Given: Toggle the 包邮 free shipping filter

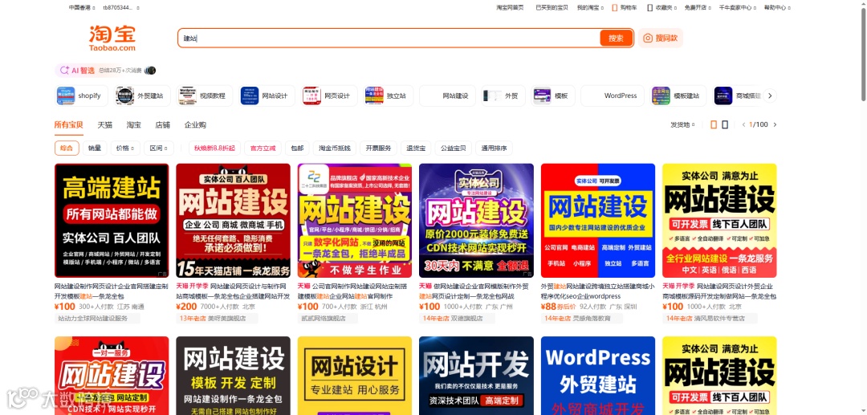Looking at the screenshot, I should click(298, 148).
